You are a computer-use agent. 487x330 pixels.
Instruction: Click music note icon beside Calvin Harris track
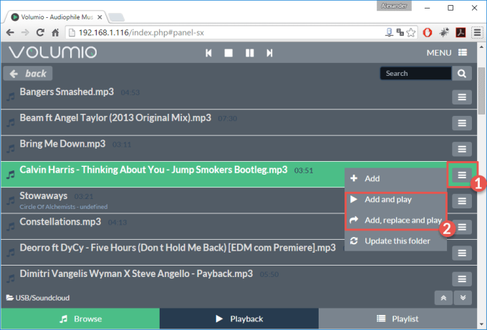[11, 175]
